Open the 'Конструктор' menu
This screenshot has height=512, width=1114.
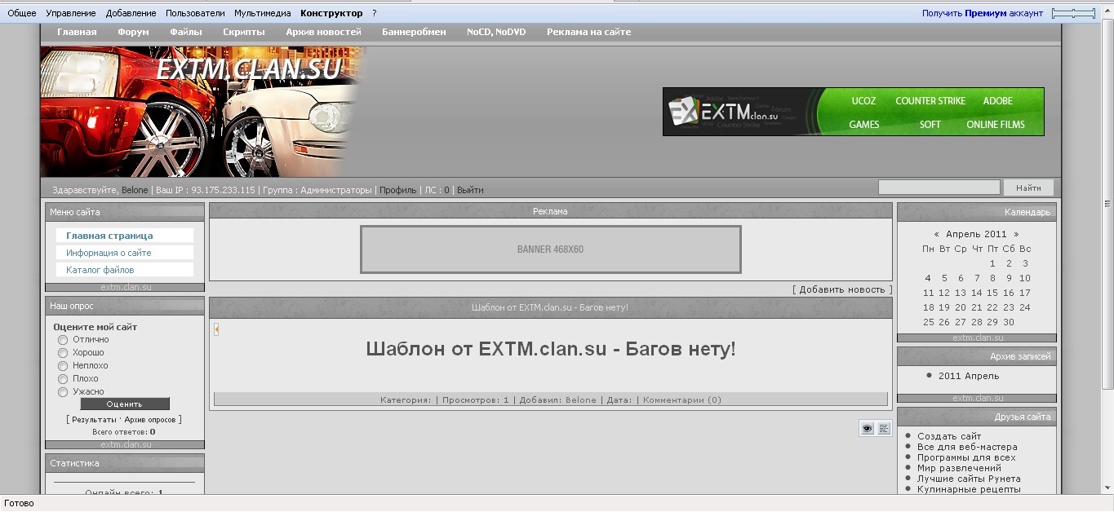coord(331,13)
